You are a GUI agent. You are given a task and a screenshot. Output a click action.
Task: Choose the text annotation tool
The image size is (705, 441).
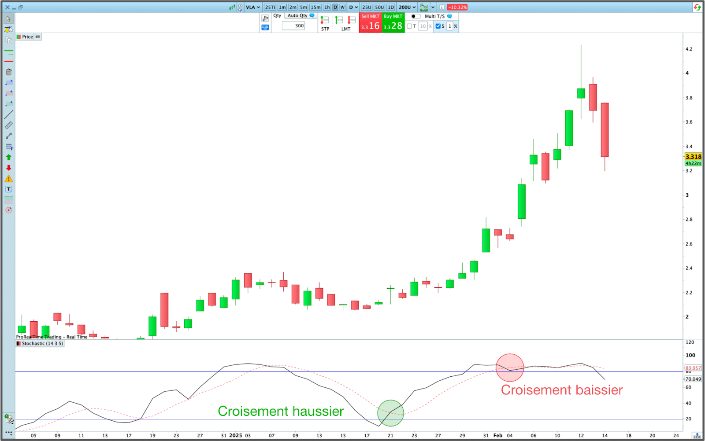(8, 189)
